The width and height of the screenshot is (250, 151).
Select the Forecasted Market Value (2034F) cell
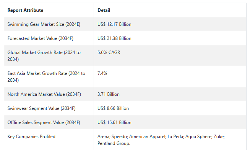[49, 38]
